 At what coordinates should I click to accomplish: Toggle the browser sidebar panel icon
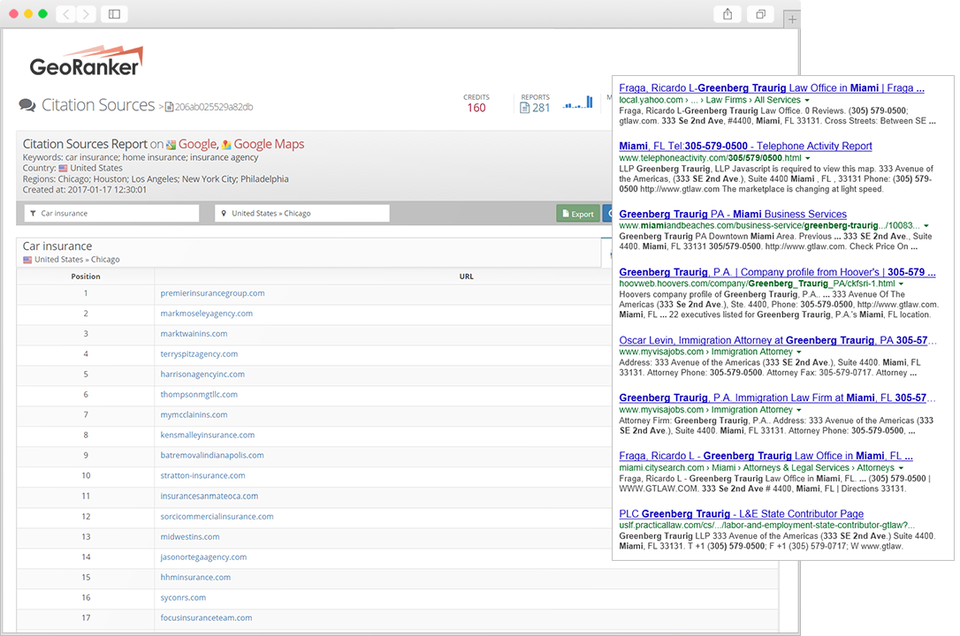115,14
